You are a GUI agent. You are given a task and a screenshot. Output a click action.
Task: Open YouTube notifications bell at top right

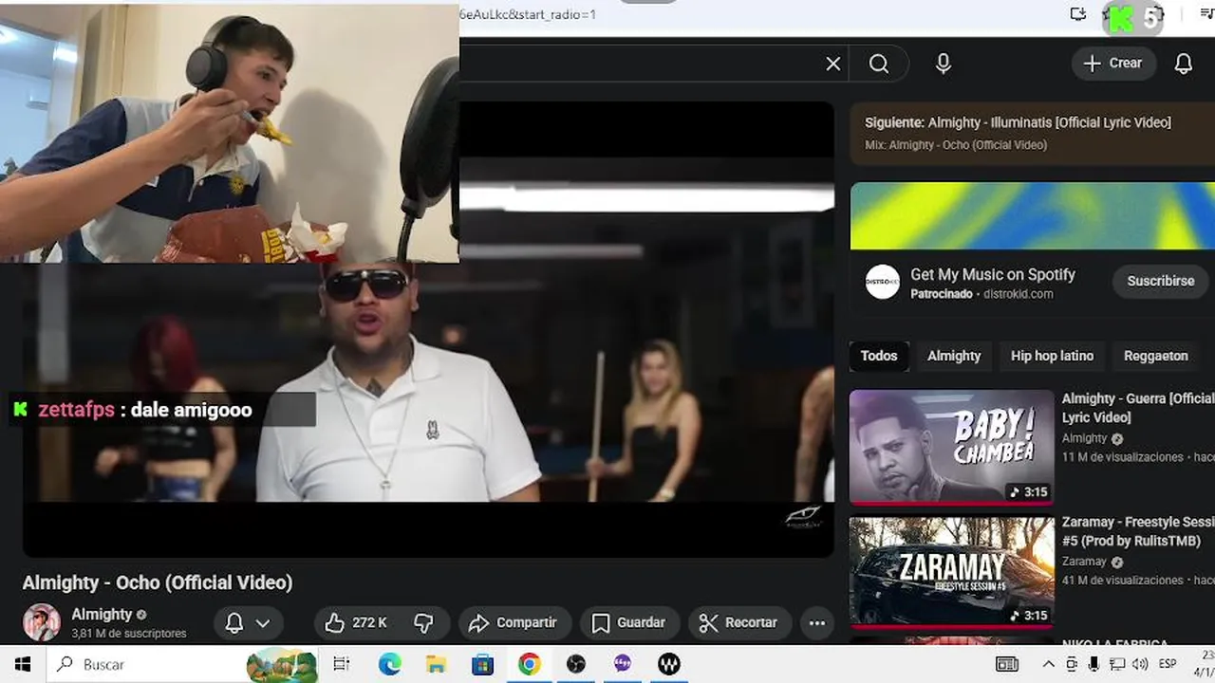1183,64
